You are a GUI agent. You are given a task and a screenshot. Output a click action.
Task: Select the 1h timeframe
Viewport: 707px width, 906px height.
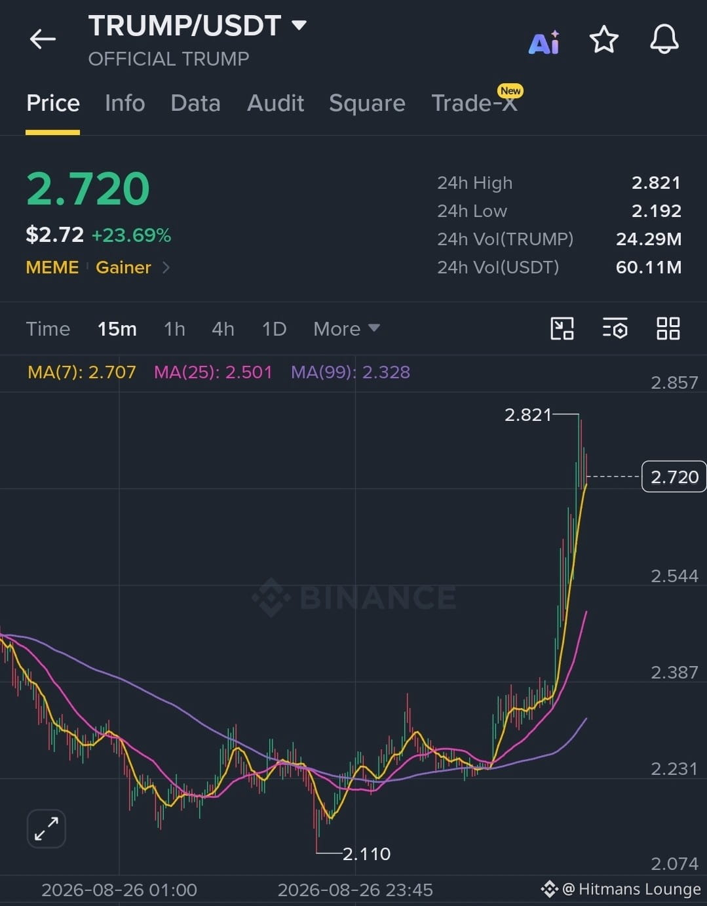174,328
